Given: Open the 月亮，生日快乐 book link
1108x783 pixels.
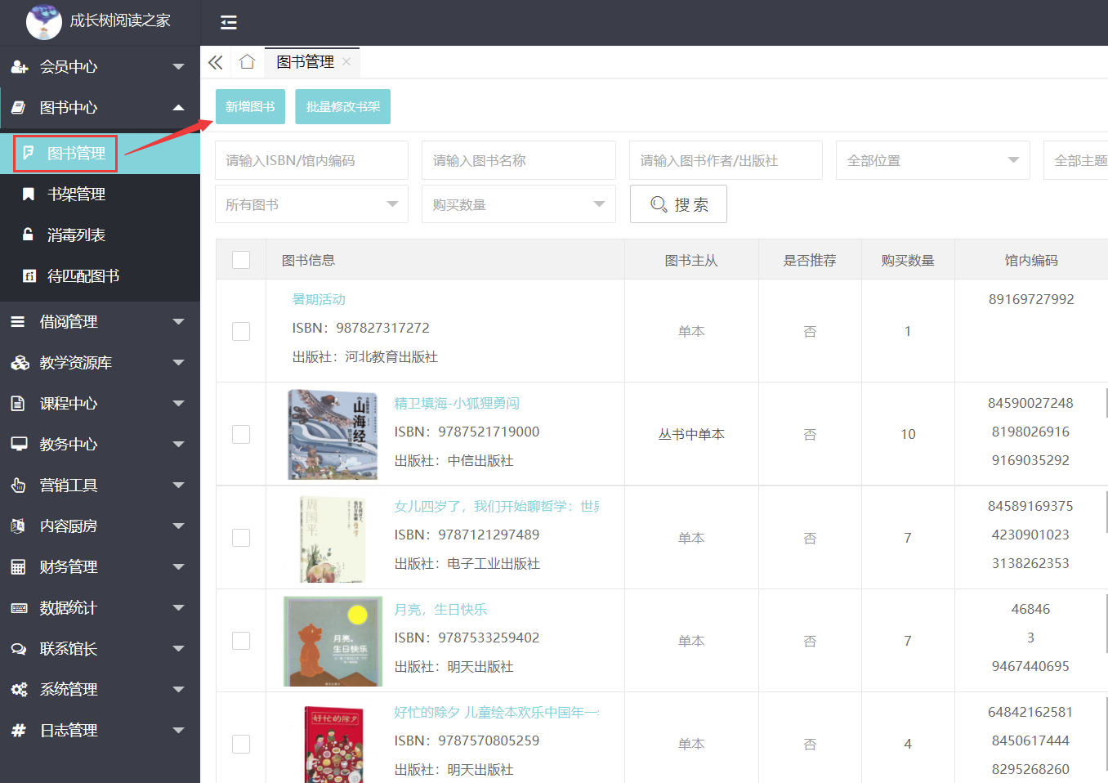Looking at the screenshot, I should coord(440,609).
